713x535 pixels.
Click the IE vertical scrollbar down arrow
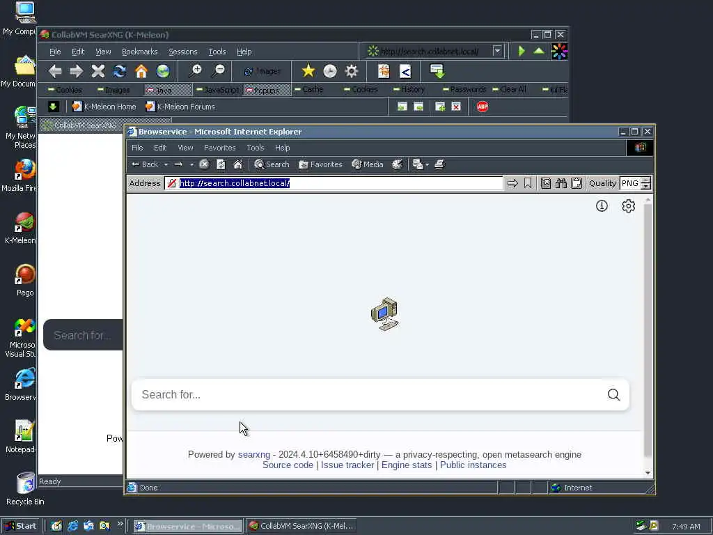pos(648,473)
